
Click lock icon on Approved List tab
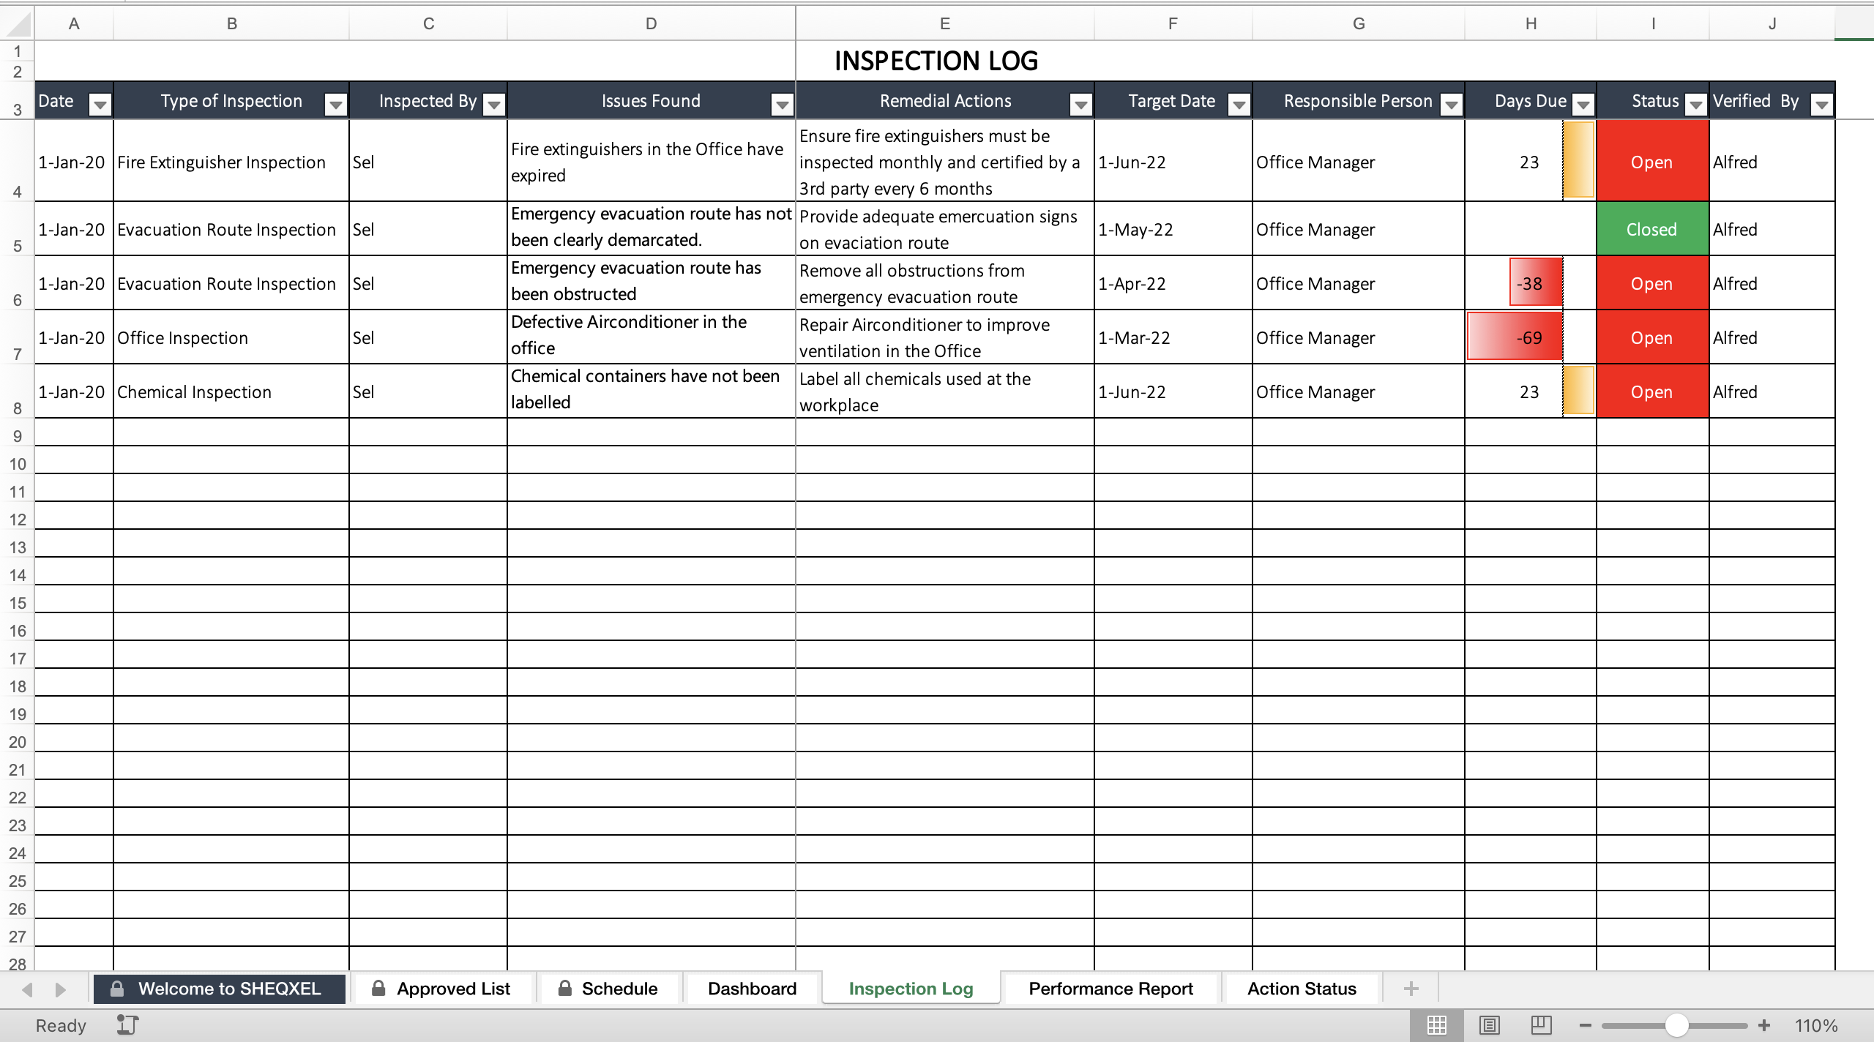[378, 988]
